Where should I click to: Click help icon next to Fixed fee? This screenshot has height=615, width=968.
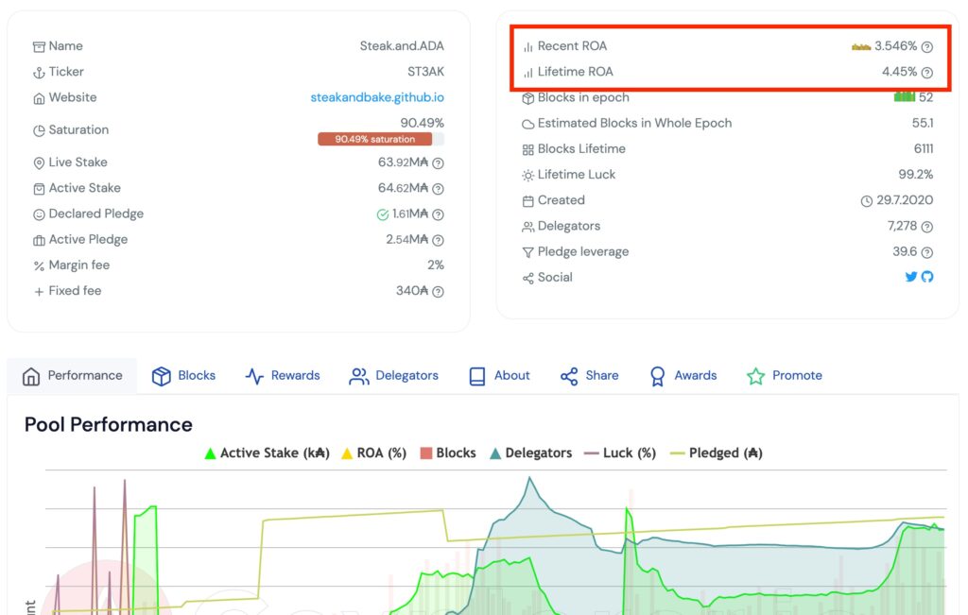pyautogui.click(x=438, y=292)
